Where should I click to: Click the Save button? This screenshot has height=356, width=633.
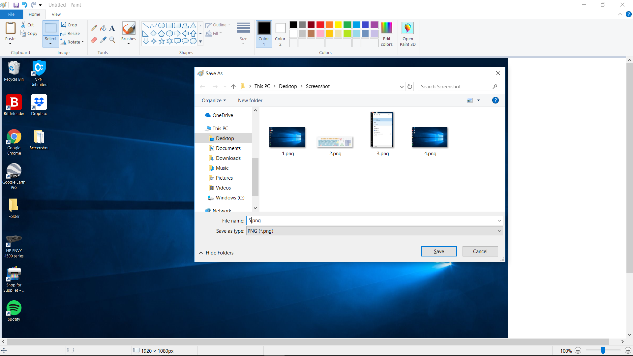coord(439,251)
